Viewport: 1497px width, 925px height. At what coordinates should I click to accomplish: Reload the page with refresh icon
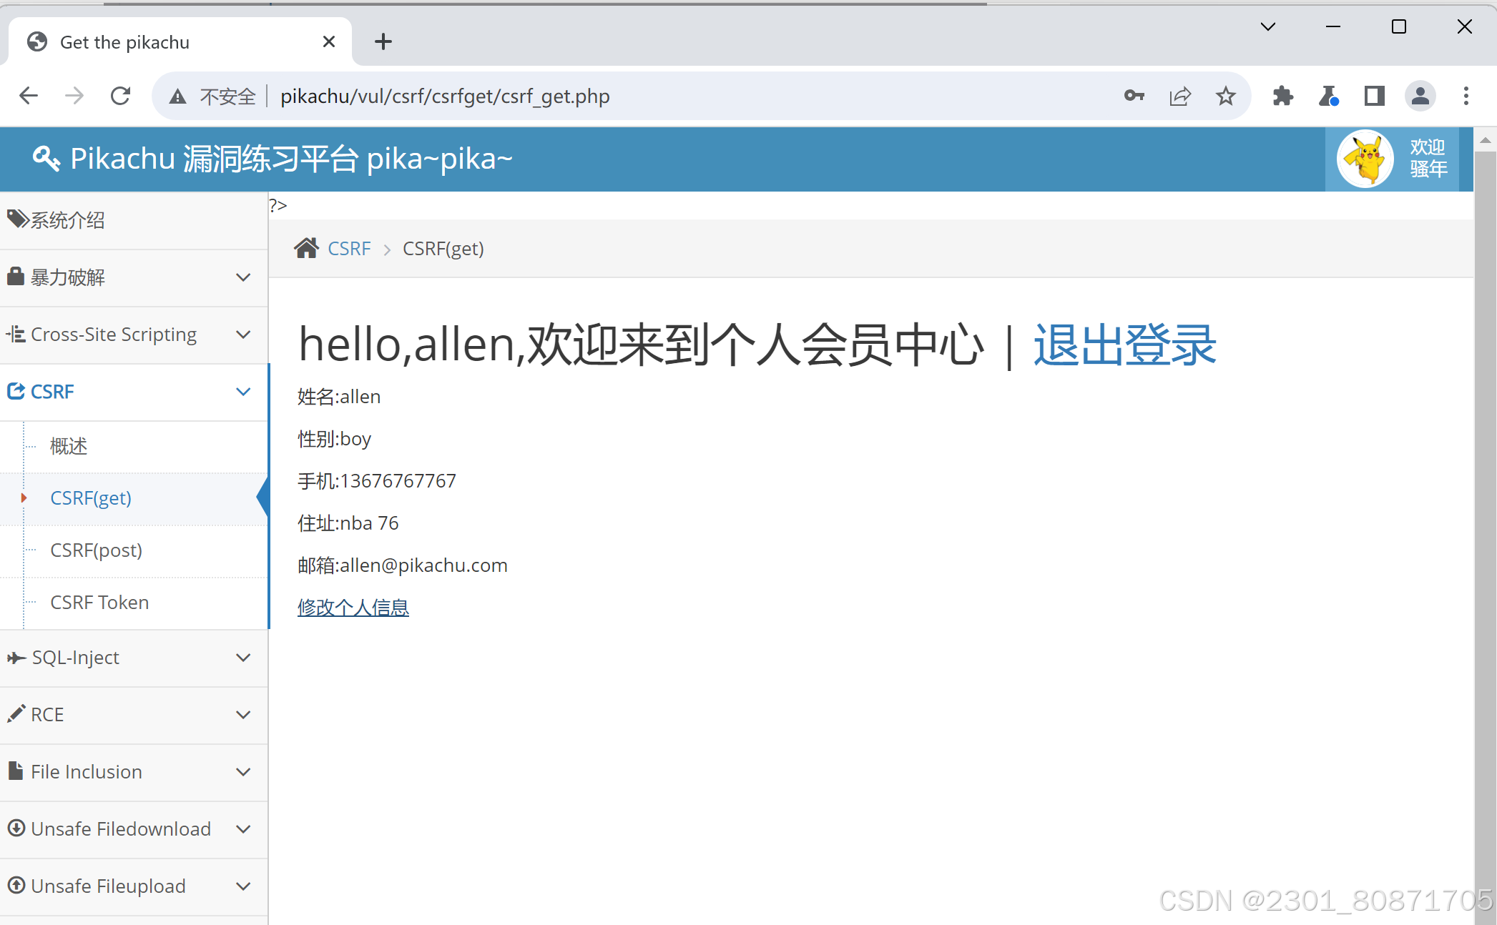(x=120, y=96)
